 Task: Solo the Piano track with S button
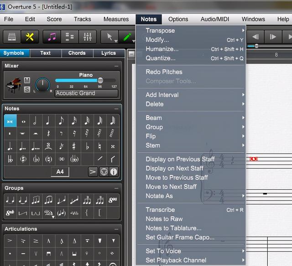click(x=27, y=89)
